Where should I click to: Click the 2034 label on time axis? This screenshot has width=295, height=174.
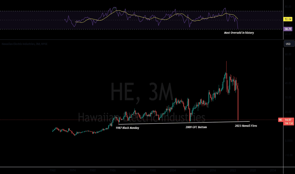[273, 171]
